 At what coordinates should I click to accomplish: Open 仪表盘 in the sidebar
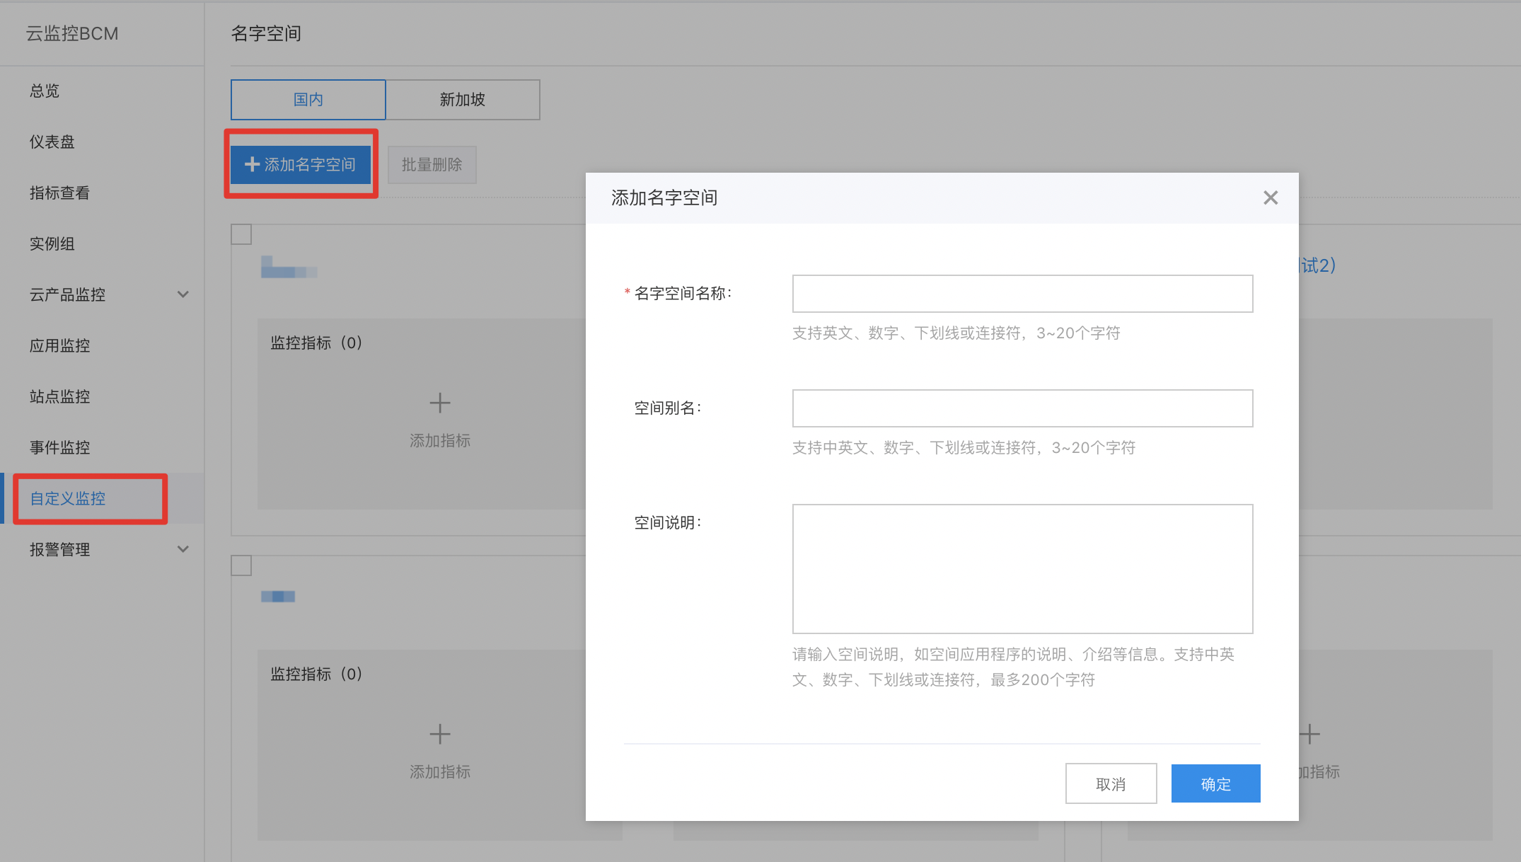click(52, 142)
